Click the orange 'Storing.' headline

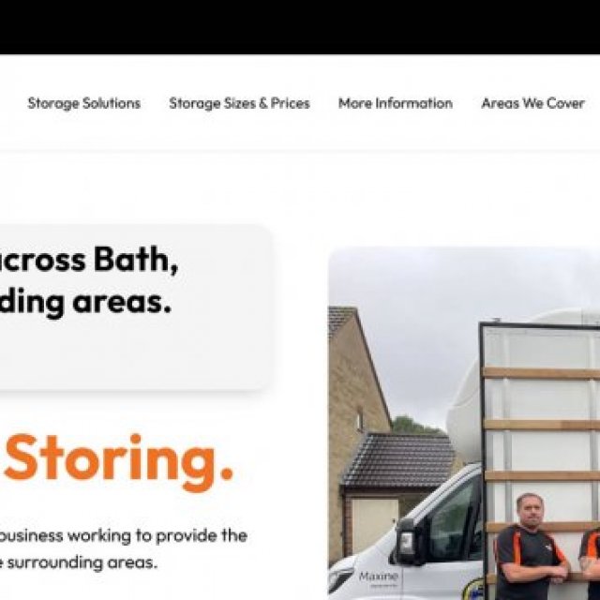[118, 462]
